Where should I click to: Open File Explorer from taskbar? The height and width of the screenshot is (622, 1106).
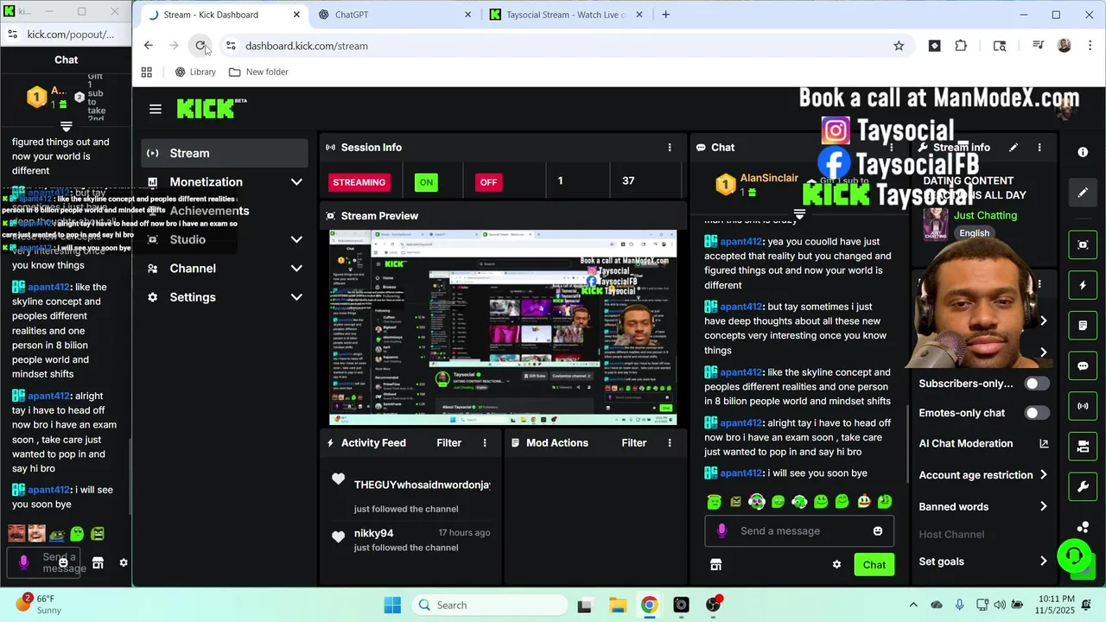point(617,605)
